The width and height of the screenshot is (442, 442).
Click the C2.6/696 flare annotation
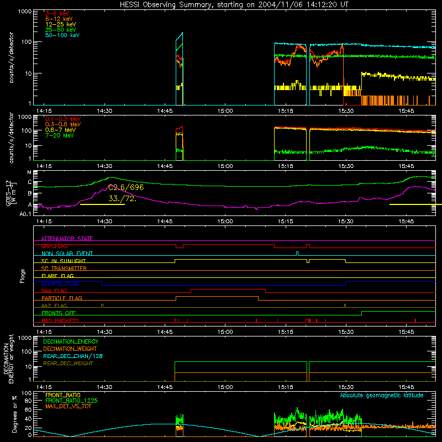pyautogui.click(x=126, y=187)
